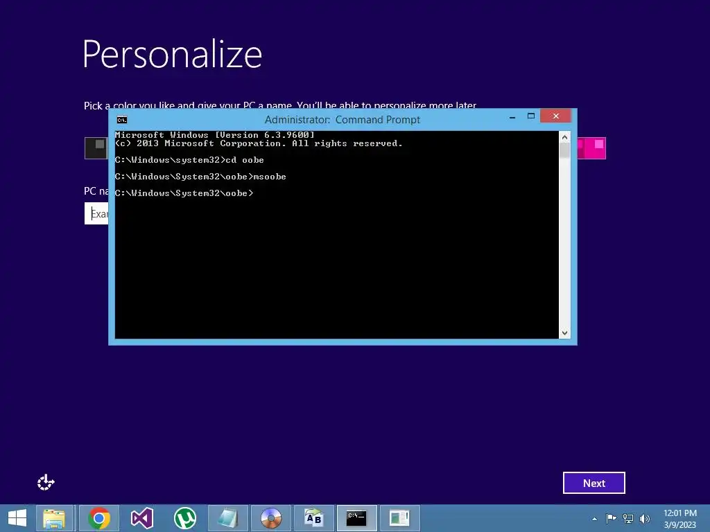The width and height of the screenshot is (710, 532).
Task: Click the Next button
Action: click(594, 483)
